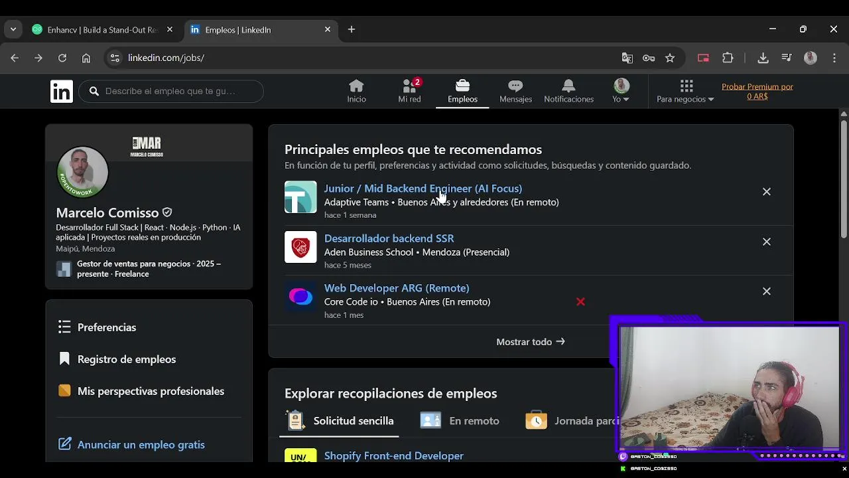Go forward in browser history
The image size is (849, 478).
(38, 58)
